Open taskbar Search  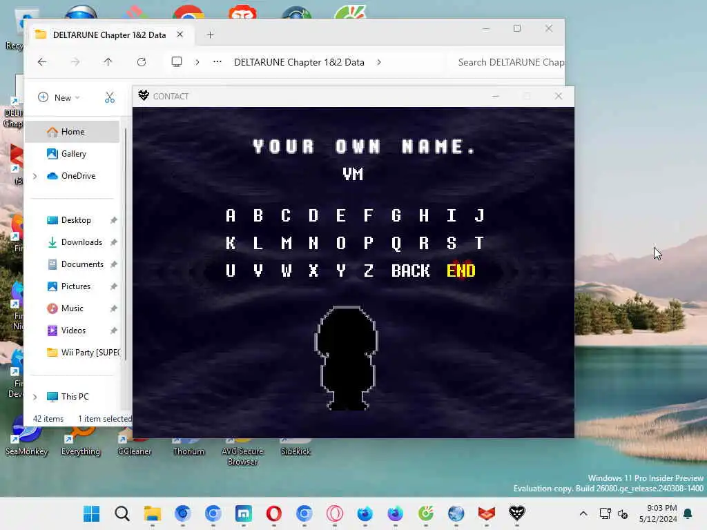pyautogui.click(x=122, y=513)
